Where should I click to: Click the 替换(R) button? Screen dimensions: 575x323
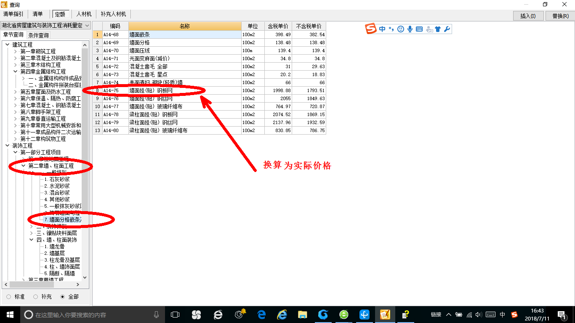point(560,16)
